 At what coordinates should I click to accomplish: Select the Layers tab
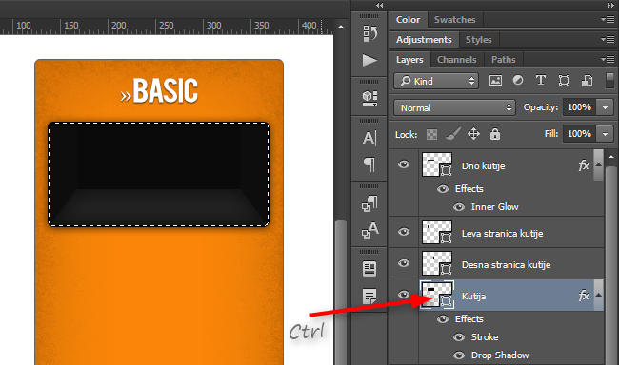click(x=409, y=60)
